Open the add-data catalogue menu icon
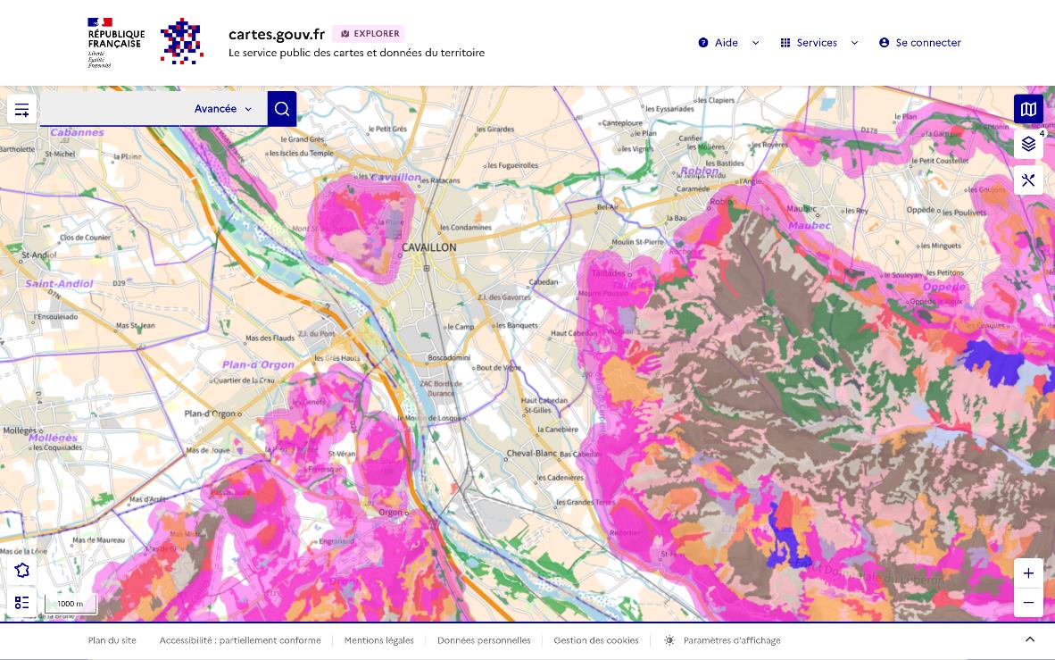 click(x=22, y=110)
